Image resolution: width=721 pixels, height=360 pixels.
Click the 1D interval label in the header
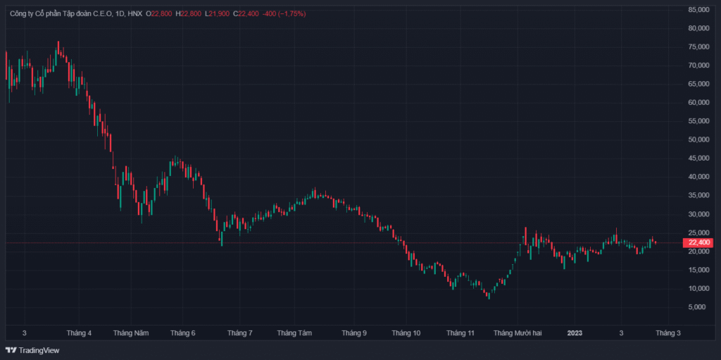(x=120, y=14)
